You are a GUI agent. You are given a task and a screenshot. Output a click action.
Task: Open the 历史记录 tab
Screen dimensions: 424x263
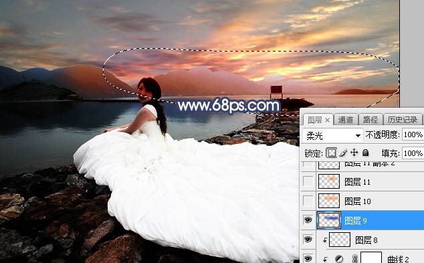tap(403, 120)
